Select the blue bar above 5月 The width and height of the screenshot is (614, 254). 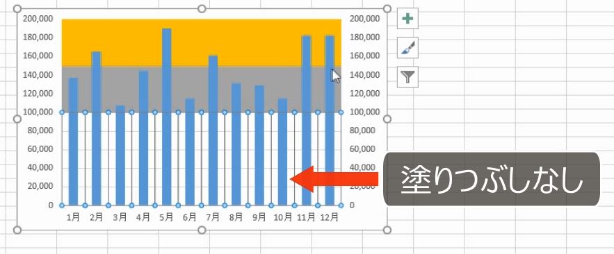click(x=166, y=117)
